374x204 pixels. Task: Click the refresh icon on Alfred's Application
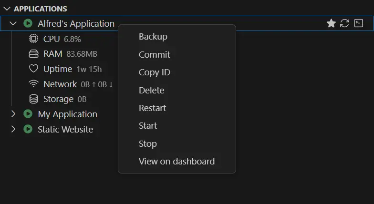point(344,23)
